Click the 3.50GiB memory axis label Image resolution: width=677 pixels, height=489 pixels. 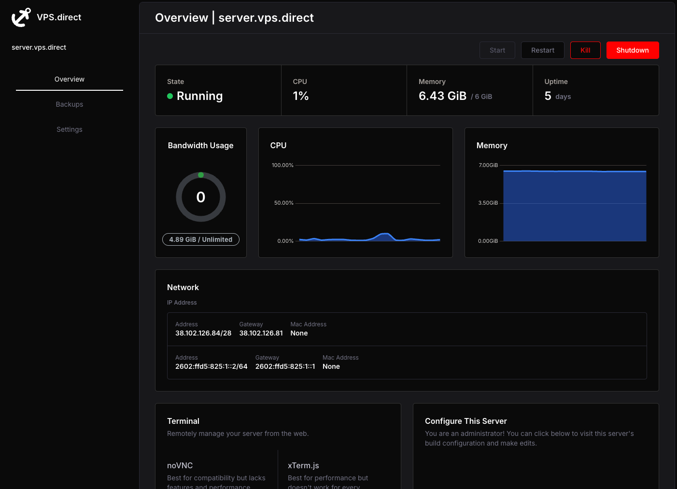[488, 203]
